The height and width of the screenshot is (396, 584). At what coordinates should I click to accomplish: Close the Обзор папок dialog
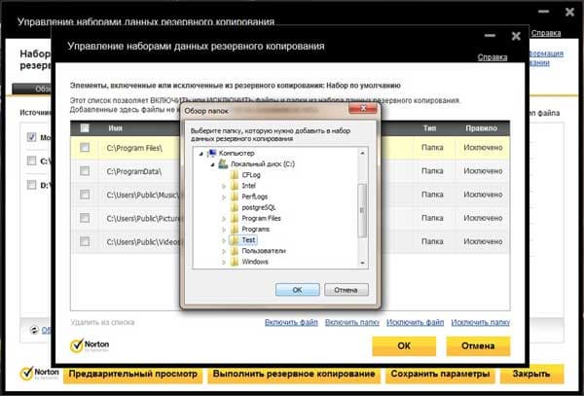click(x=363, y=108)
